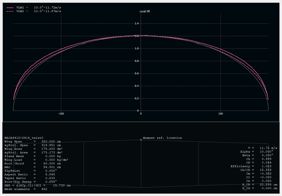
Task: Click the 0.2 tick label on vertical axis
Action: pos(136,99)
